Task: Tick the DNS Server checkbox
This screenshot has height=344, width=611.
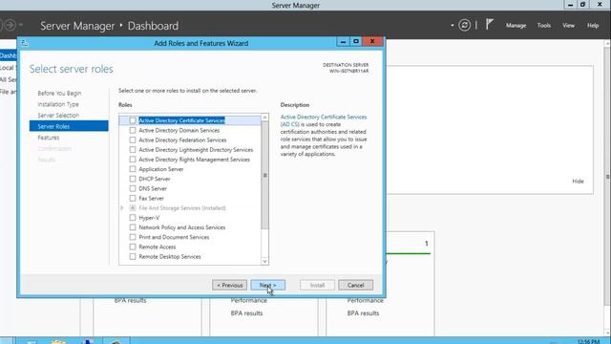Action: click(133, 189)
